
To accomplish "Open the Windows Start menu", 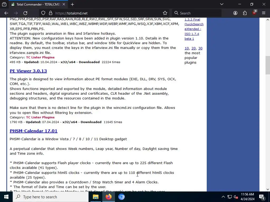I will [6, 197].
